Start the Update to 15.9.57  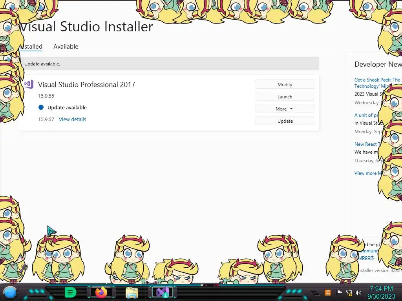point(285,121)
